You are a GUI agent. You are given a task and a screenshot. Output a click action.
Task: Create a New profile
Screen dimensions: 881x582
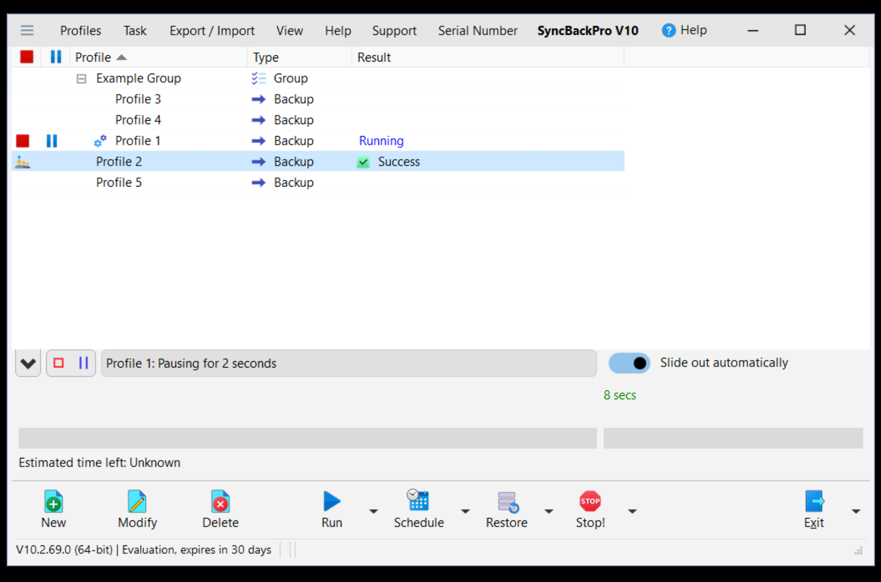point(53,510)
